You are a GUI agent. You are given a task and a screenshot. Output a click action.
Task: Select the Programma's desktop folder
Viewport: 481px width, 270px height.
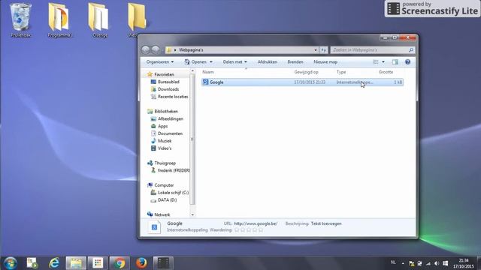click(x=60, y=20)
